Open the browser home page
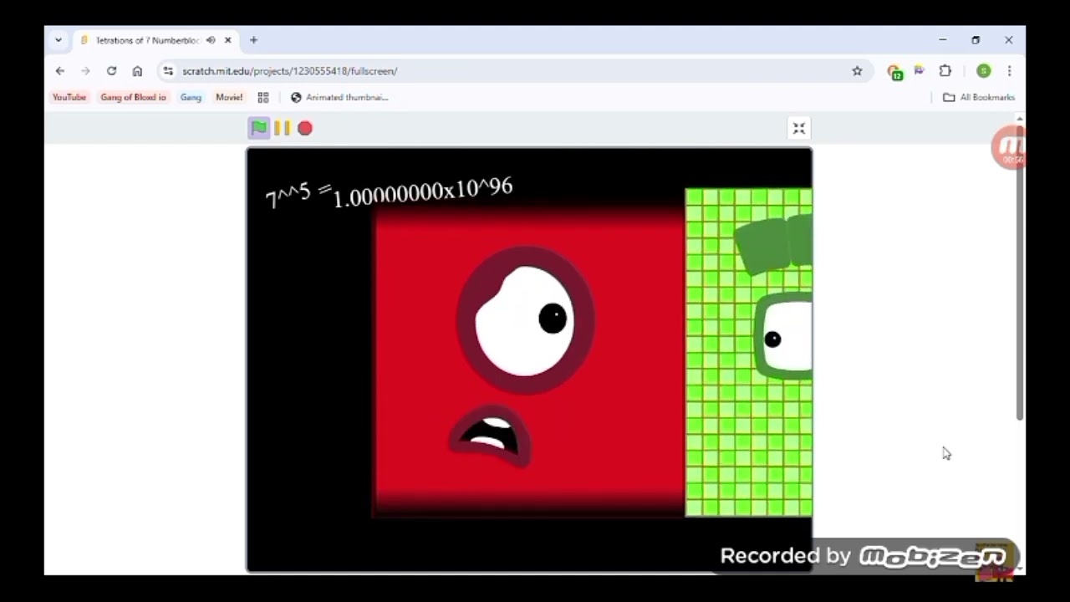 [x=137, y=71]
